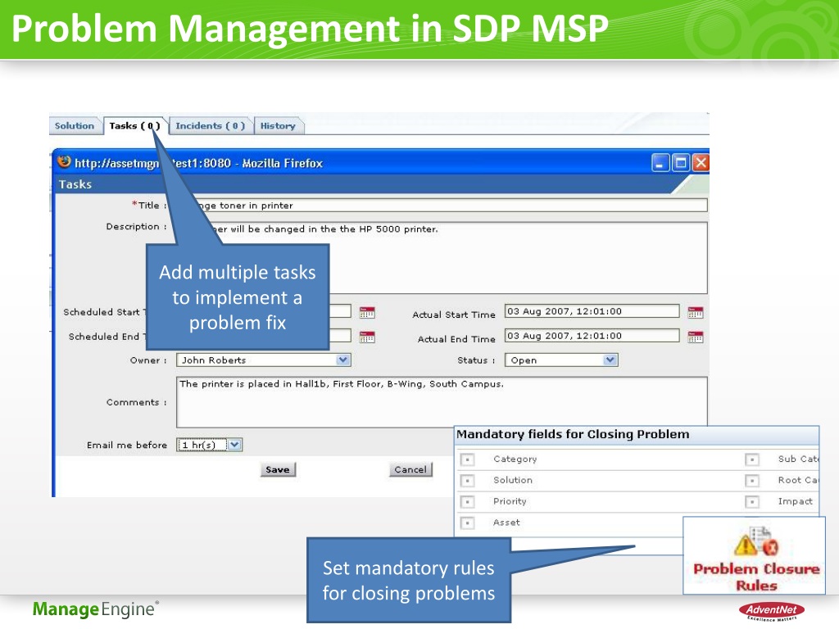Click the Firefox icon in the title bar
This screenshot has height=629, width=839.
click(x=64, y=161)
